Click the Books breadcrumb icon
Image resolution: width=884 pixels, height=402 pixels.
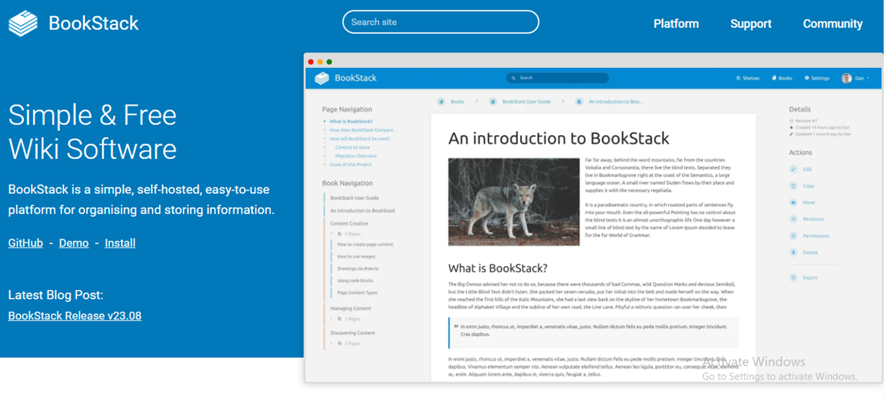(x=441, y=101)
